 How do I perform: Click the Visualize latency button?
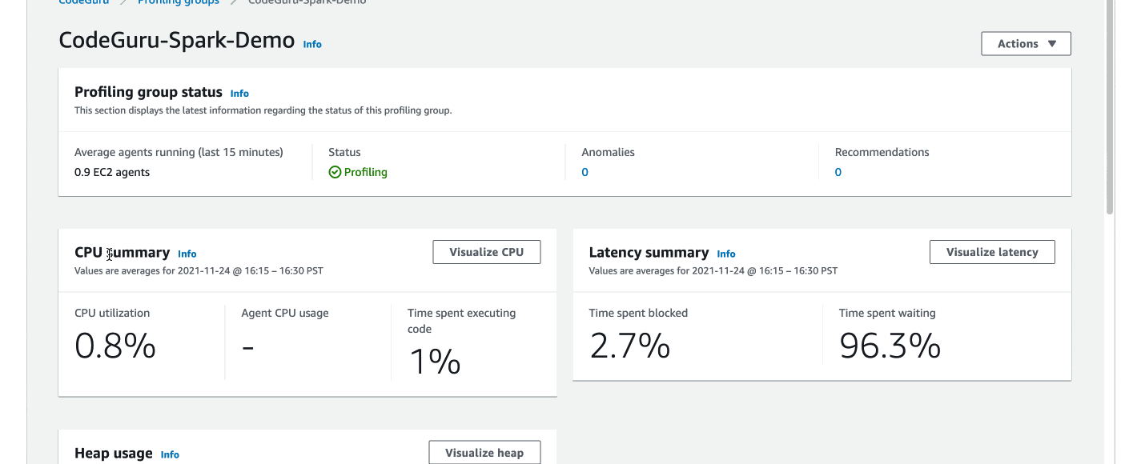[x=992, y=251]
